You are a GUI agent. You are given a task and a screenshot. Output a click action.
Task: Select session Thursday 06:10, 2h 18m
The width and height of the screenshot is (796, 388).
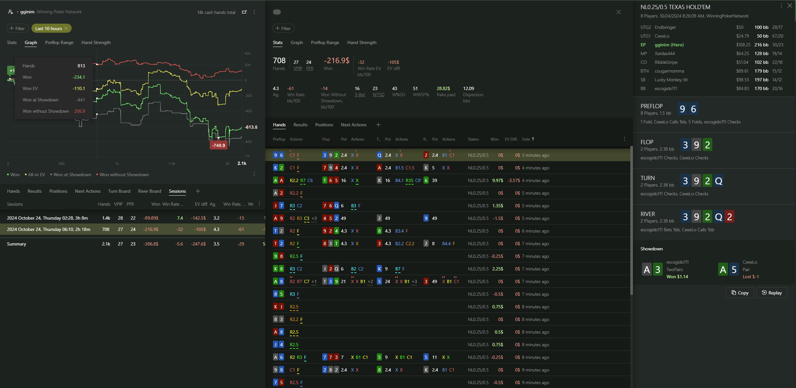tap(133, 229)
